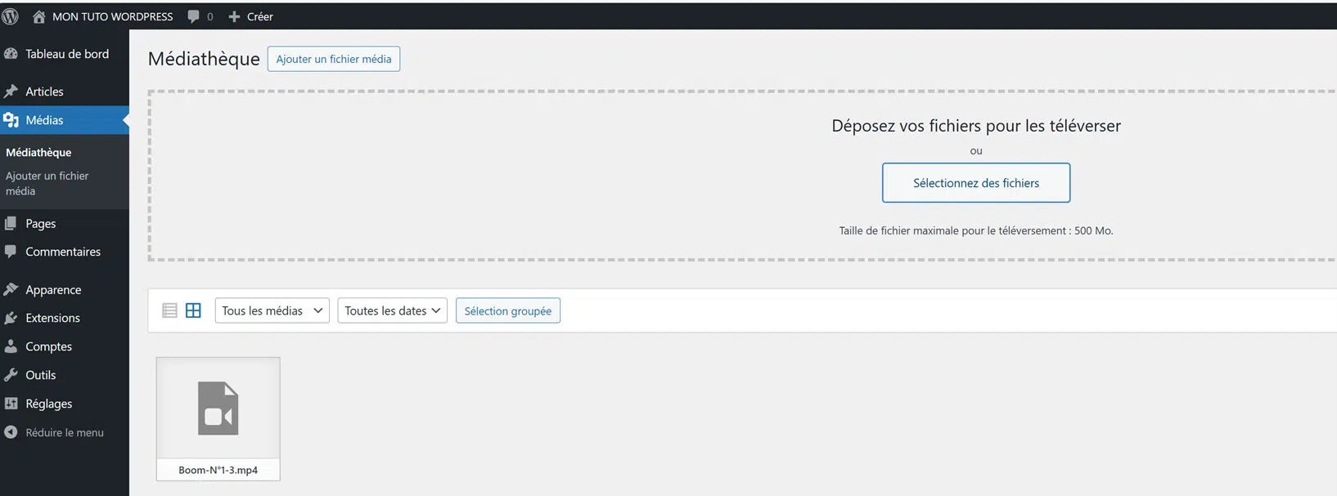1337x496 pixels.
Task: Click the Médiathèque page heading
Action: pos(204,59)
